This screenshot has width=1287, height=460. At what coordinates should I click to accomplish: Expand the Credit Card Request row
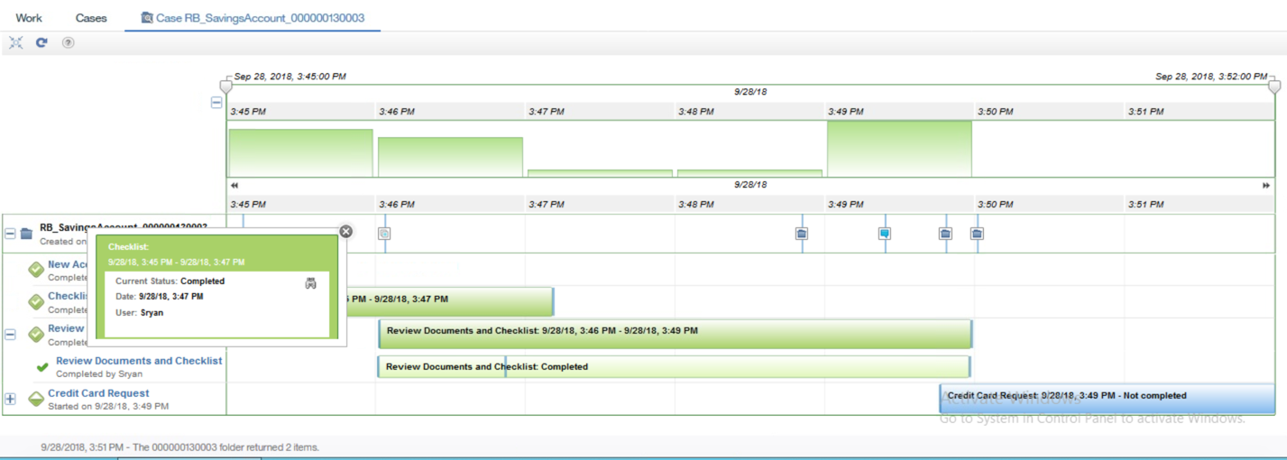(x=11, y=399)
